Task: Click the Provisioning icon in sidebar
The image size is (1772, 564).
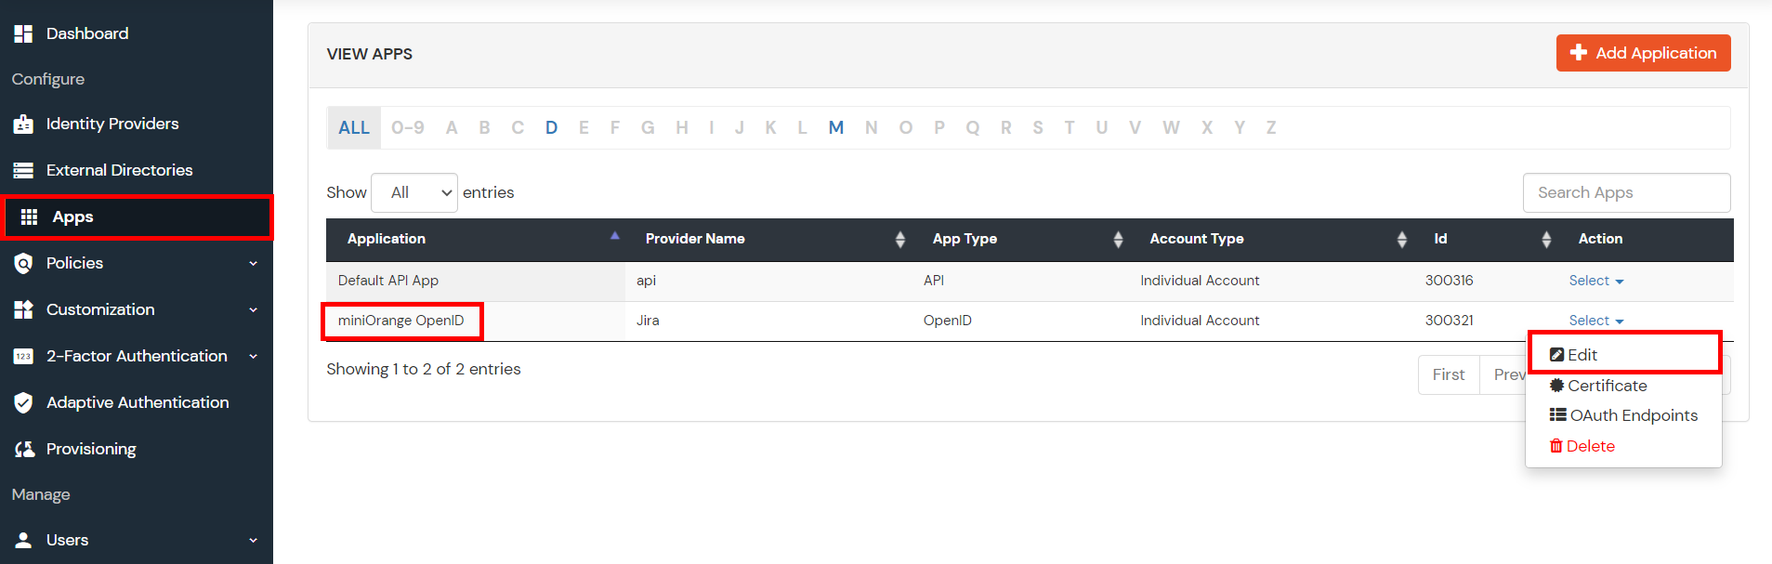Action: point(24,449)
